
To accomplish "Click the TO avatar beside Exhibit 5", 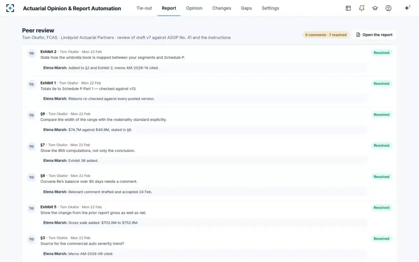I will 31,208.
